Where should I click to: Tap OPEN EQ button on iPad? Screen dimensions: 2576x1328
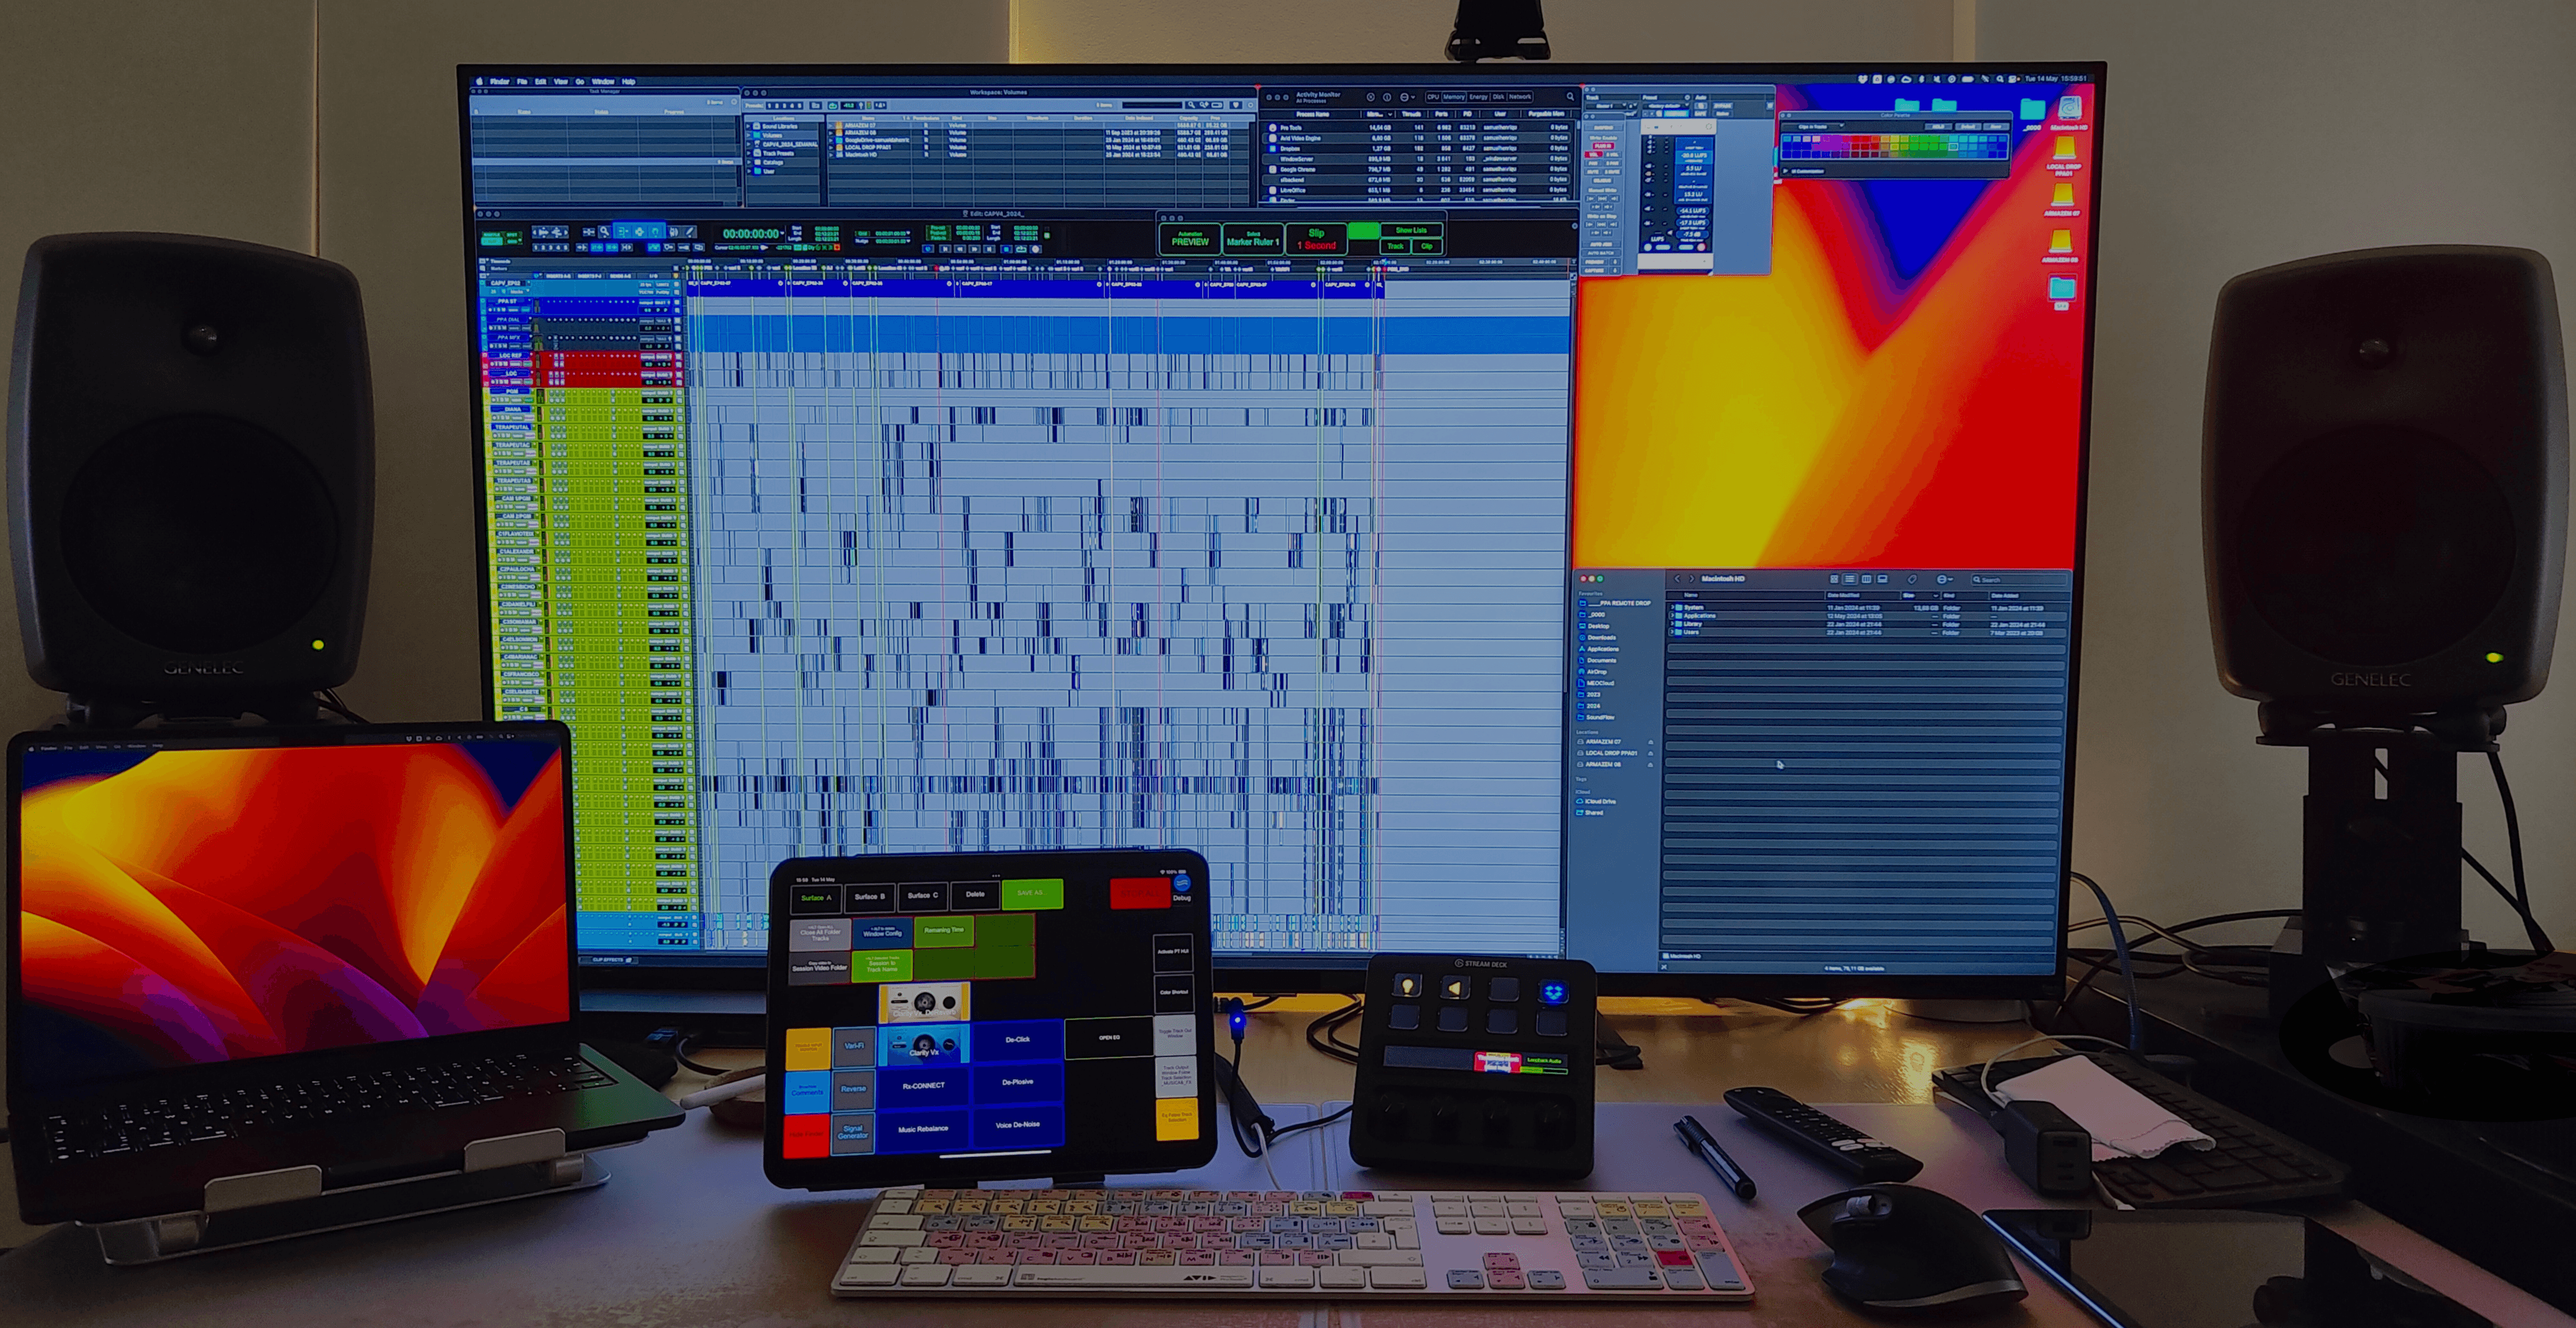point(1110,1038)
